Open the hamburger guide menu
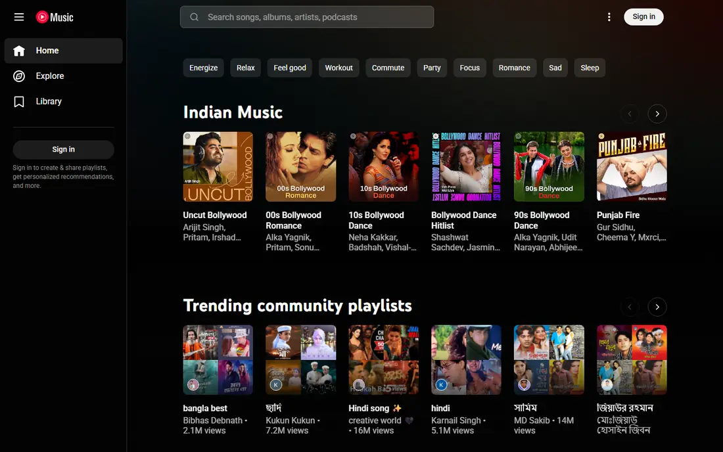The width and height of the screenshot is (723, 452). tap(19, 17)
